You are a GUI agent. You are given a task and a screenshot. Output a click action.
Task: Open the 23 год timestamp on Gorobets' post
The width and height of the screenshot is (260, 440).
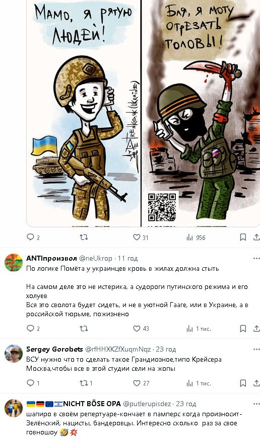(x=166, y=350)
